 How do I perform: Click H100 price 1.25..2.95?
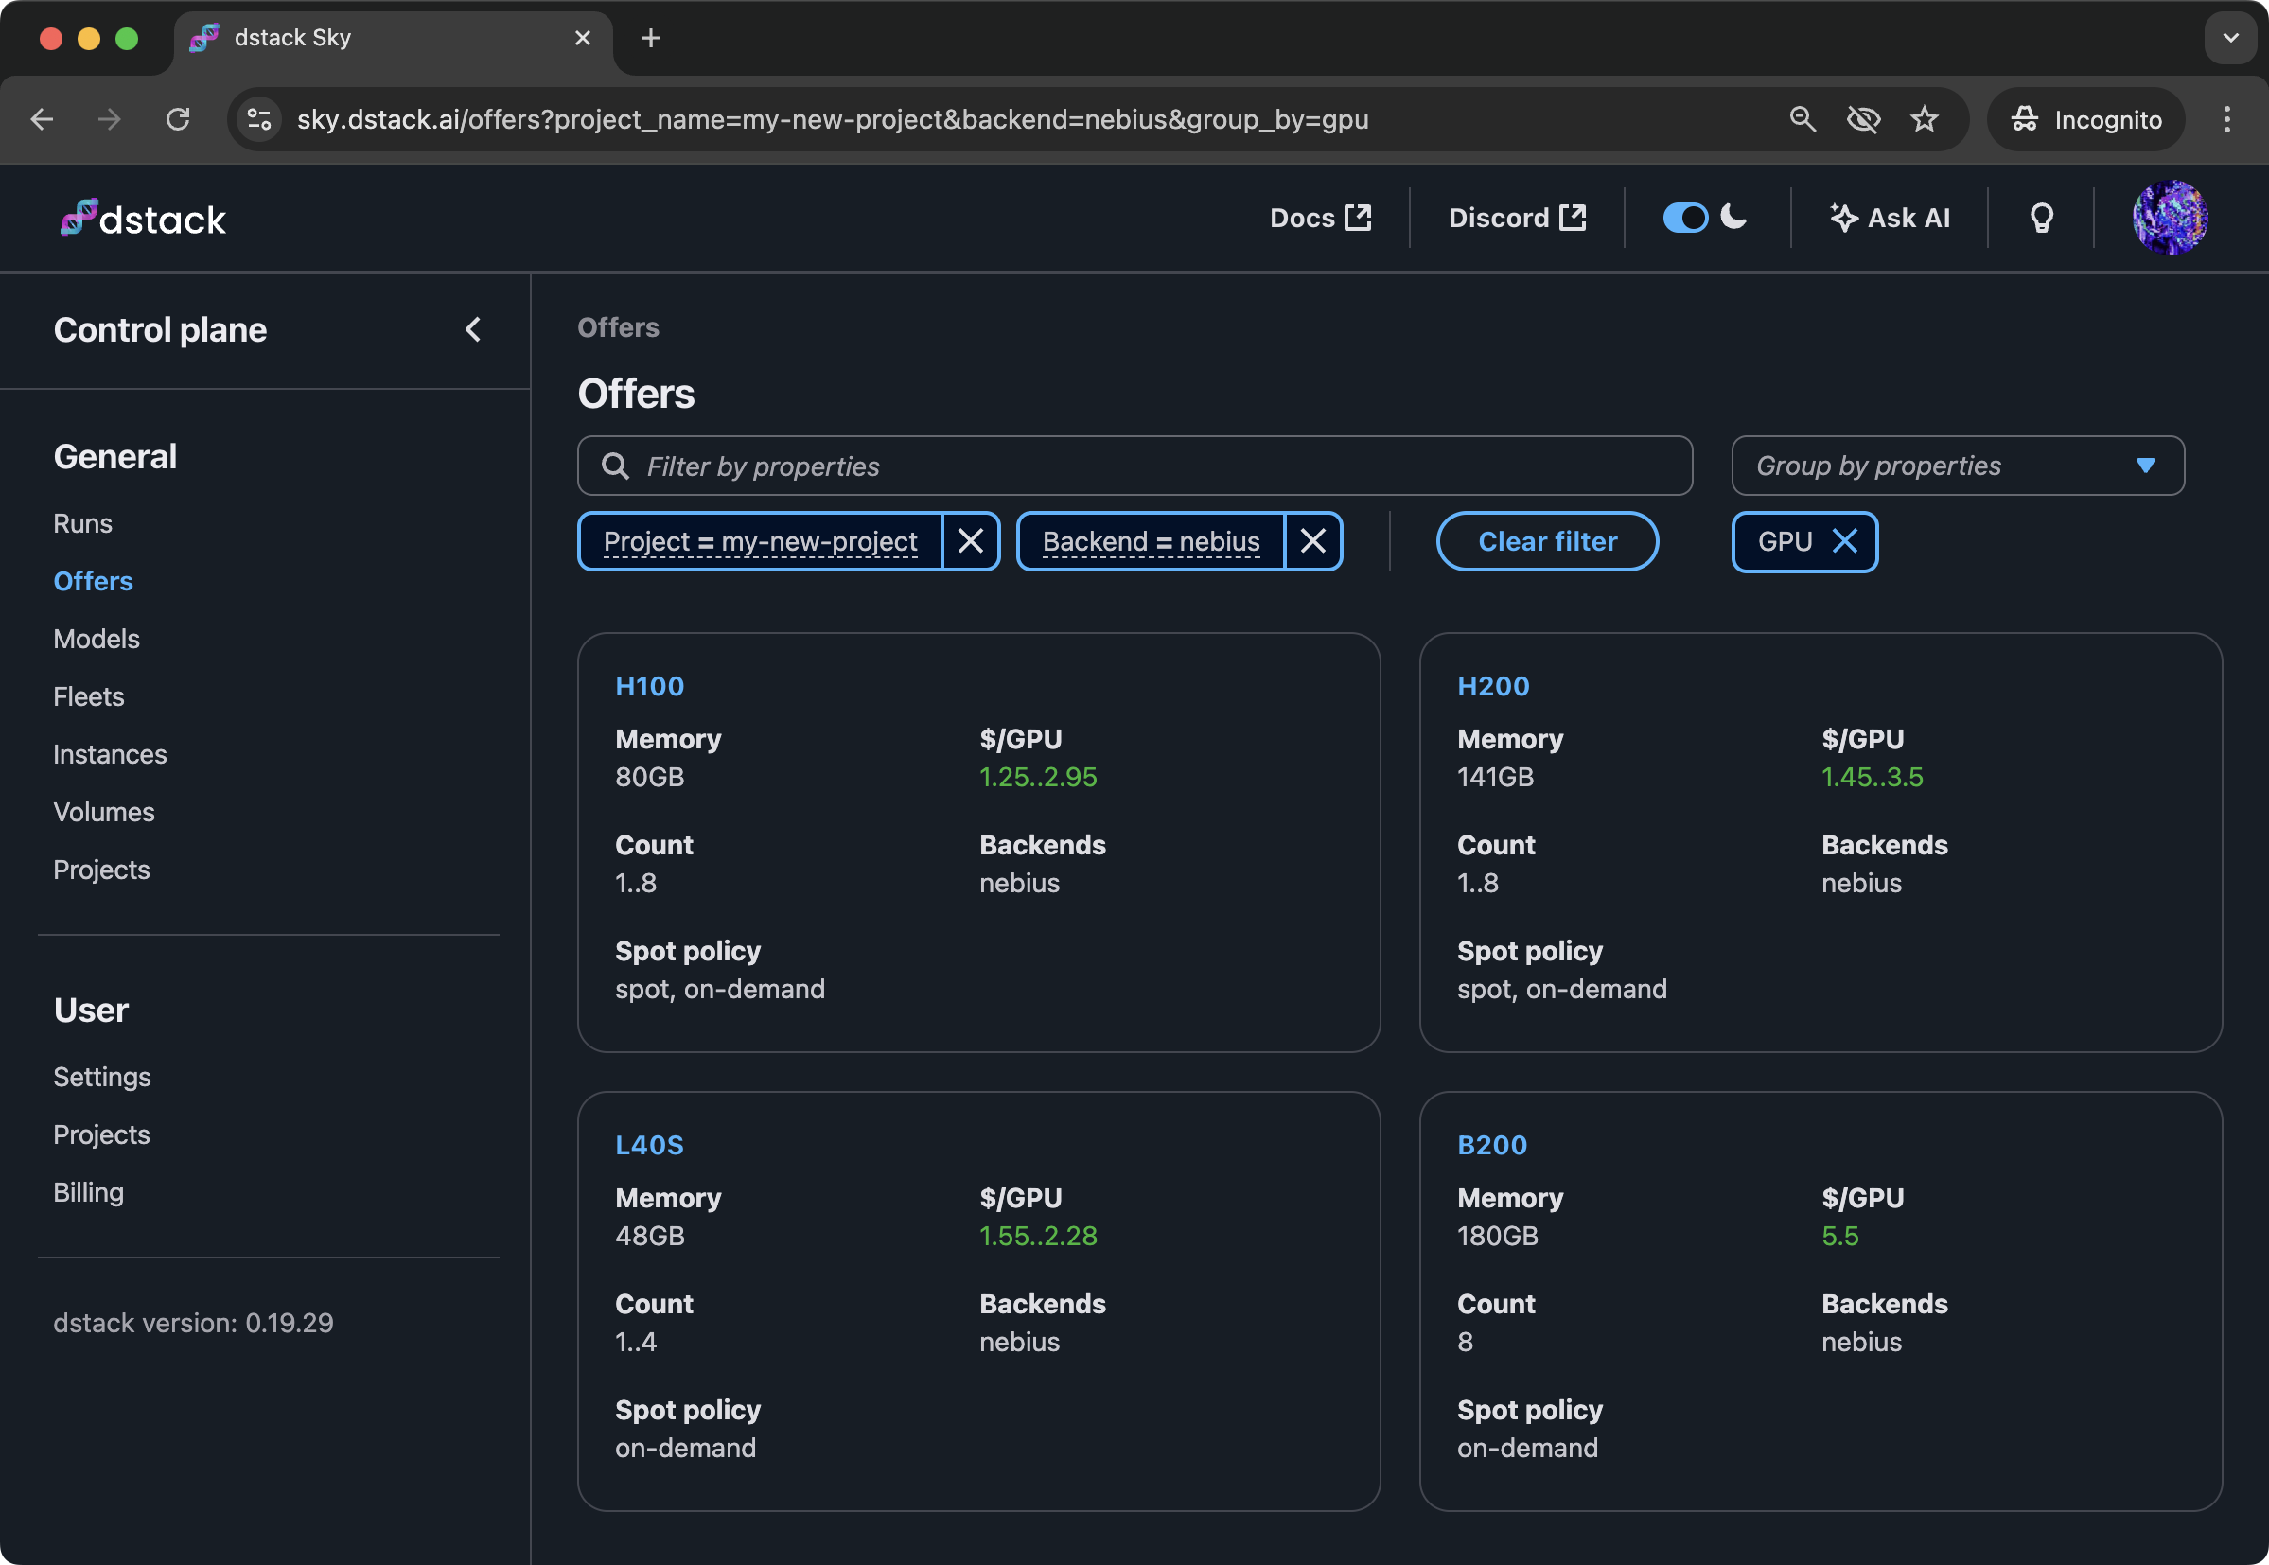(1038, 778)
